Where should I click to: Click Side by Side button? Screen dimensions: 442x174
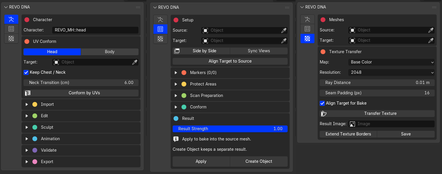tap(201, 51)
